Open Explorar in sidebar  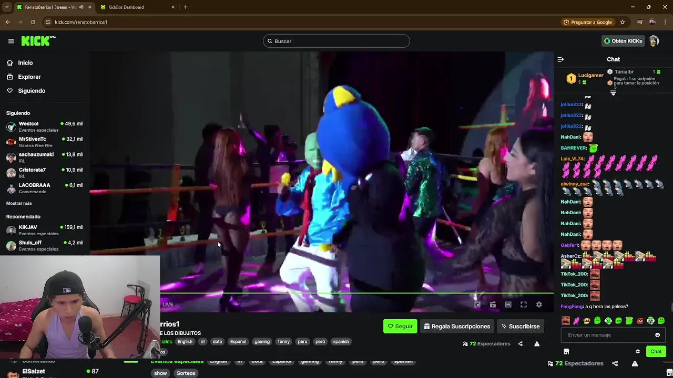point(29,77)
